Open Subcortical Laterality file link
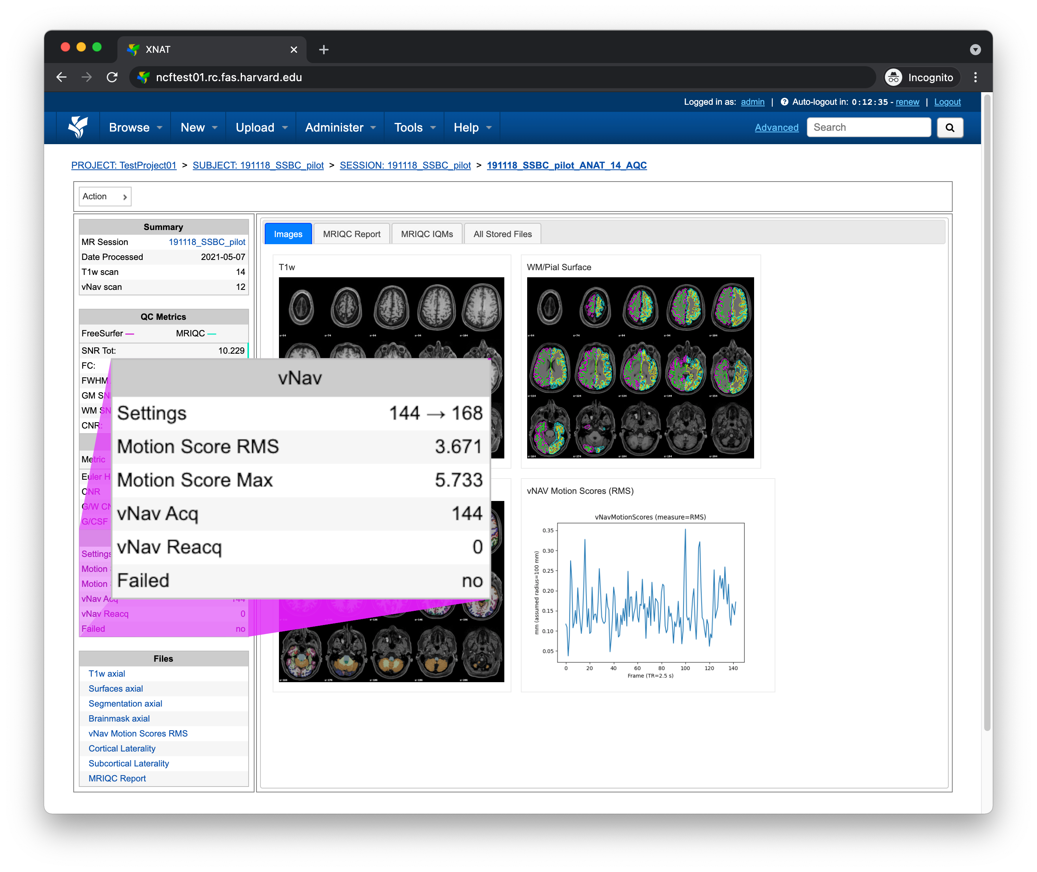Image resolution: width=1037 pixels, height=872 pixels. click(128, 763)
